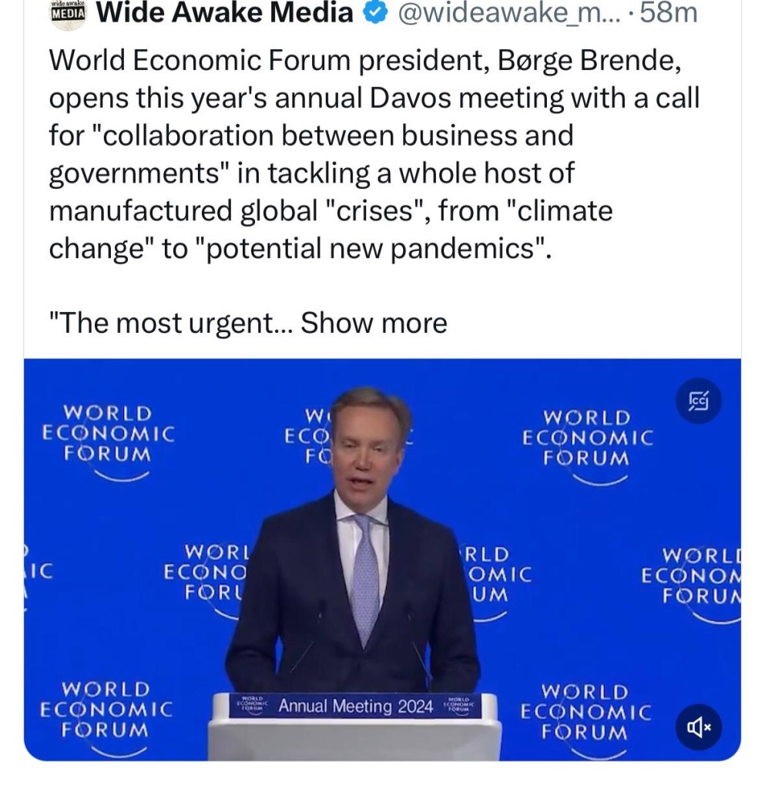Open the Wide Awake Media account name
765x789 pixels.
(225, 13)
